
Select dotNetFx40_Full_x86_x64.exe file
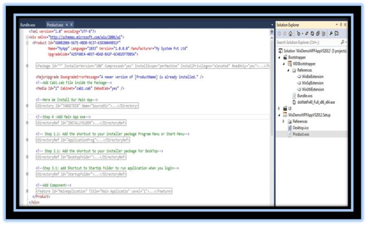tap(316, 102)
